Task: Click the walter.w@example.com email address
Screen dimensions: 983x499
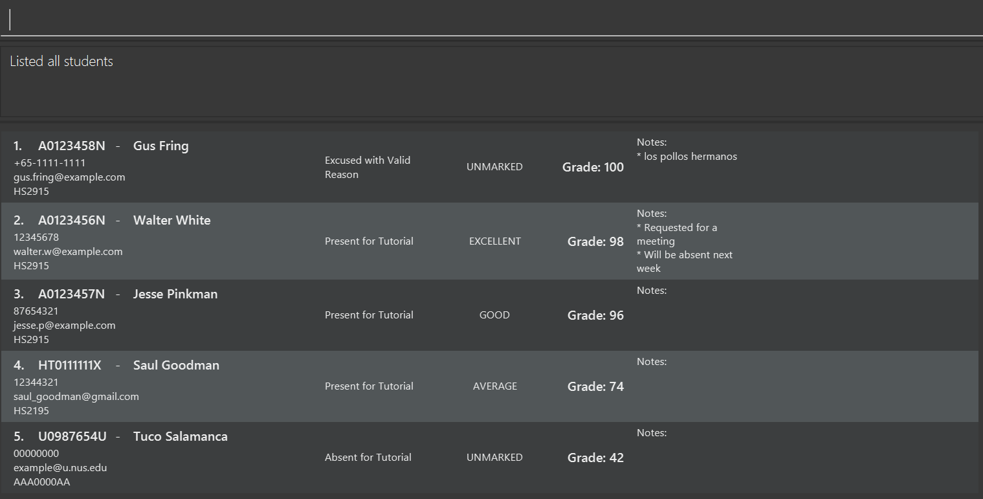Action: pyautogui.click(x=68, y=252)
